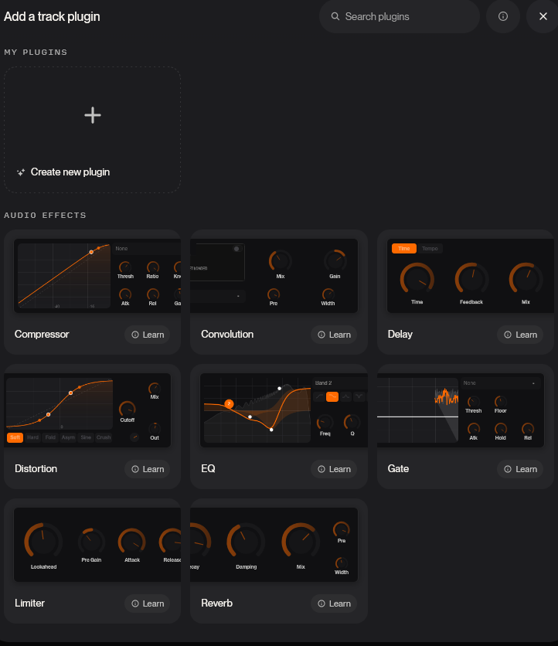The height and width of the screenshot is (646, 558).
Task: Select the "Delay" name text
Action: click(400, 334)
